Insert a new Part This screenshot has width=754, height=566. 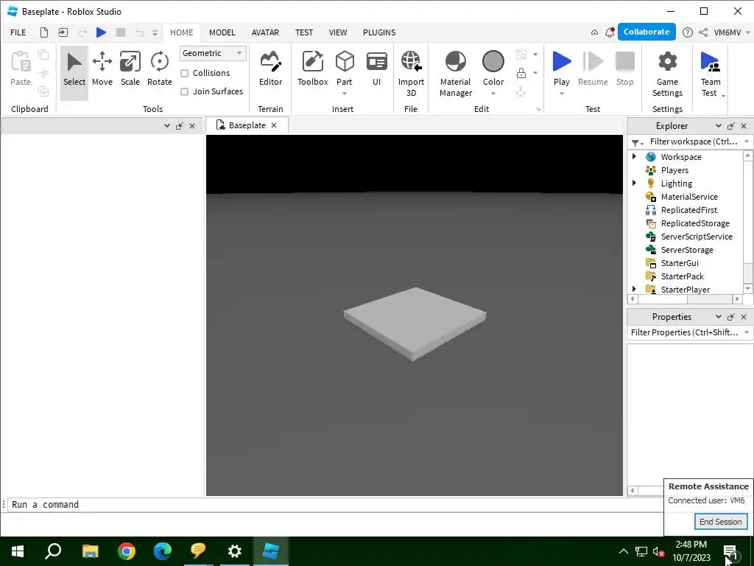(x=345, y=67)
